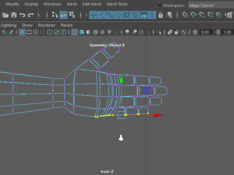234x175 pixels.
Task: Toggle the viewport grid display
Action: (x=22, y=32)
